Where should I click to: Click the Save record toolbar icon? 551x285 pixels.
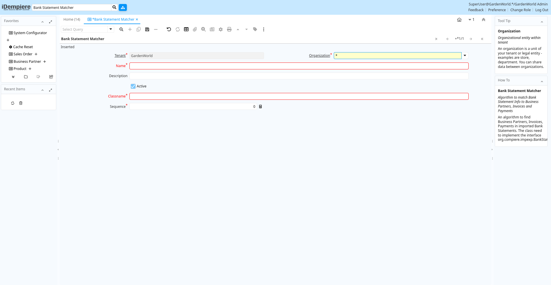[x=147, y=30]
